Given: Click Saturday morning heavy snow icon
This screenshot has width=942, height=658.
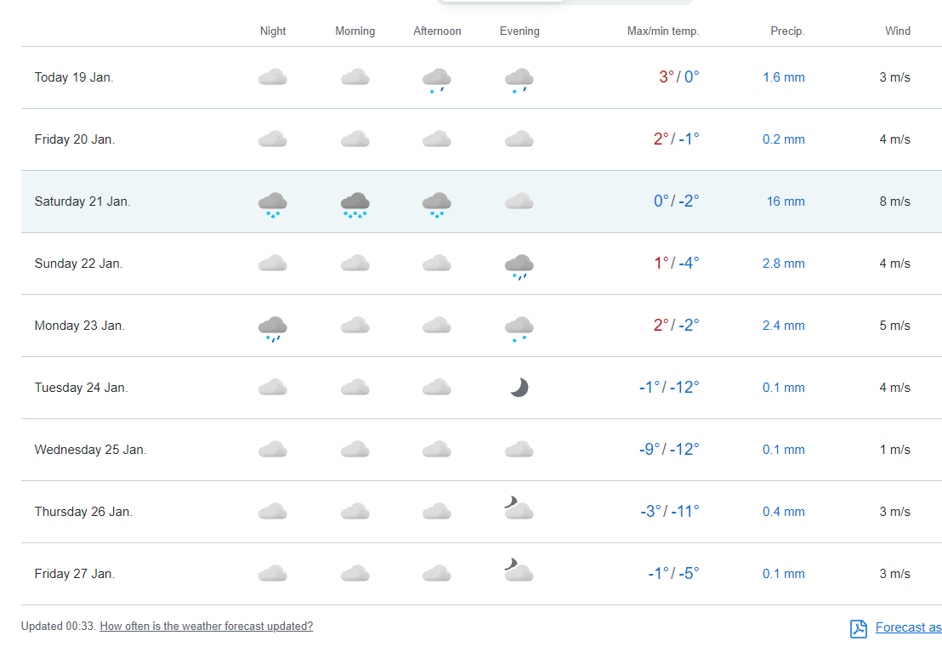Looking at the screenshot, I should (355, 204).
